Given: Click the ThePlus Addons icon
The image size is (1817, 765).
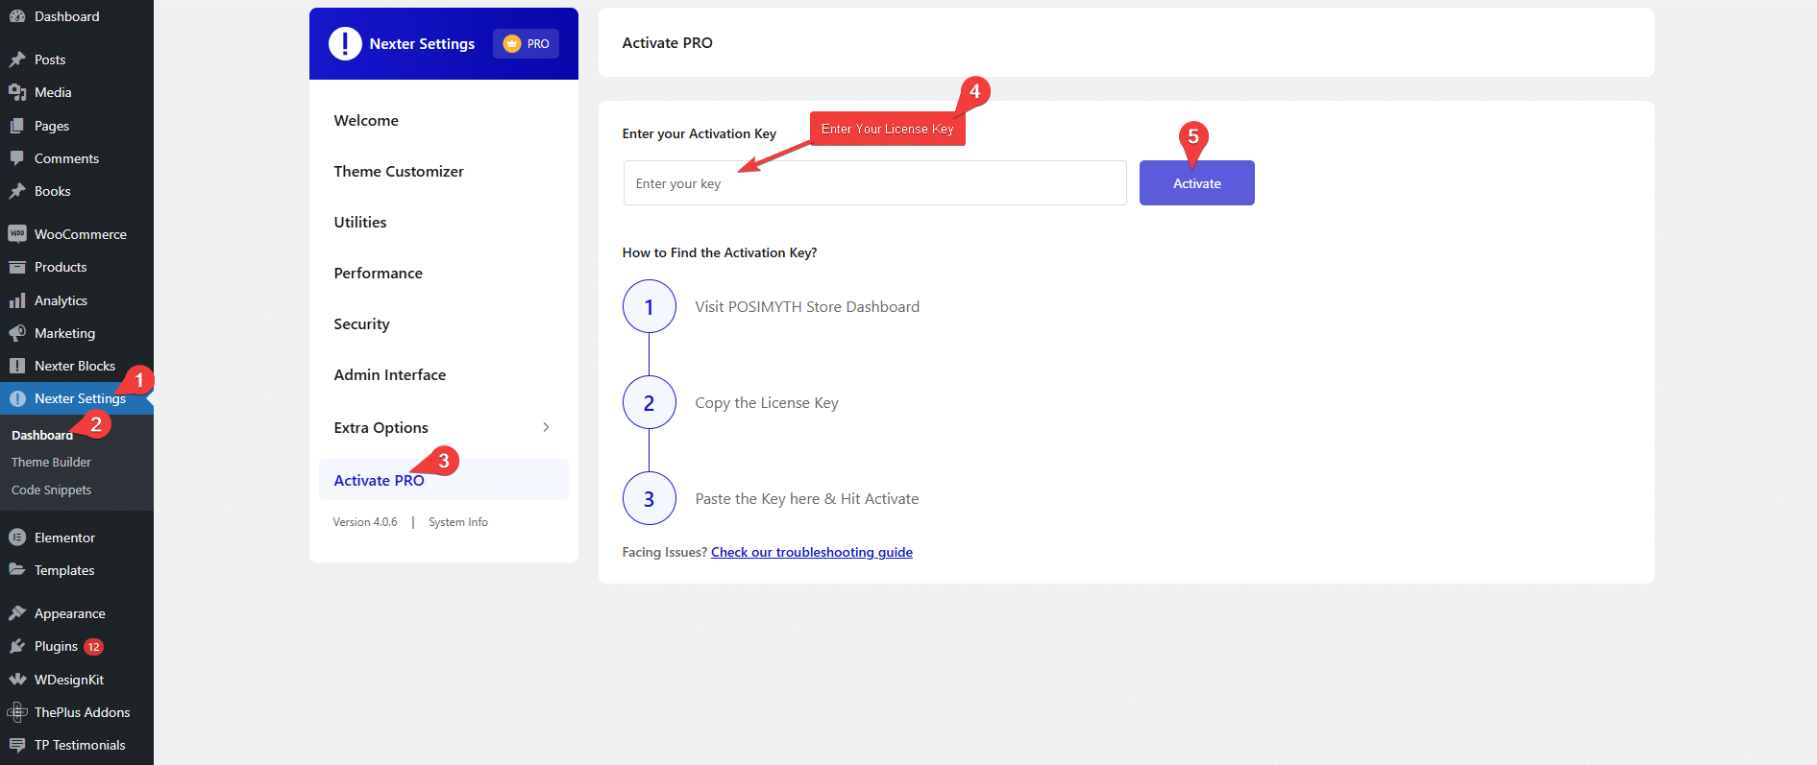Looking at the screenshot, I should [x=17, y=712].
